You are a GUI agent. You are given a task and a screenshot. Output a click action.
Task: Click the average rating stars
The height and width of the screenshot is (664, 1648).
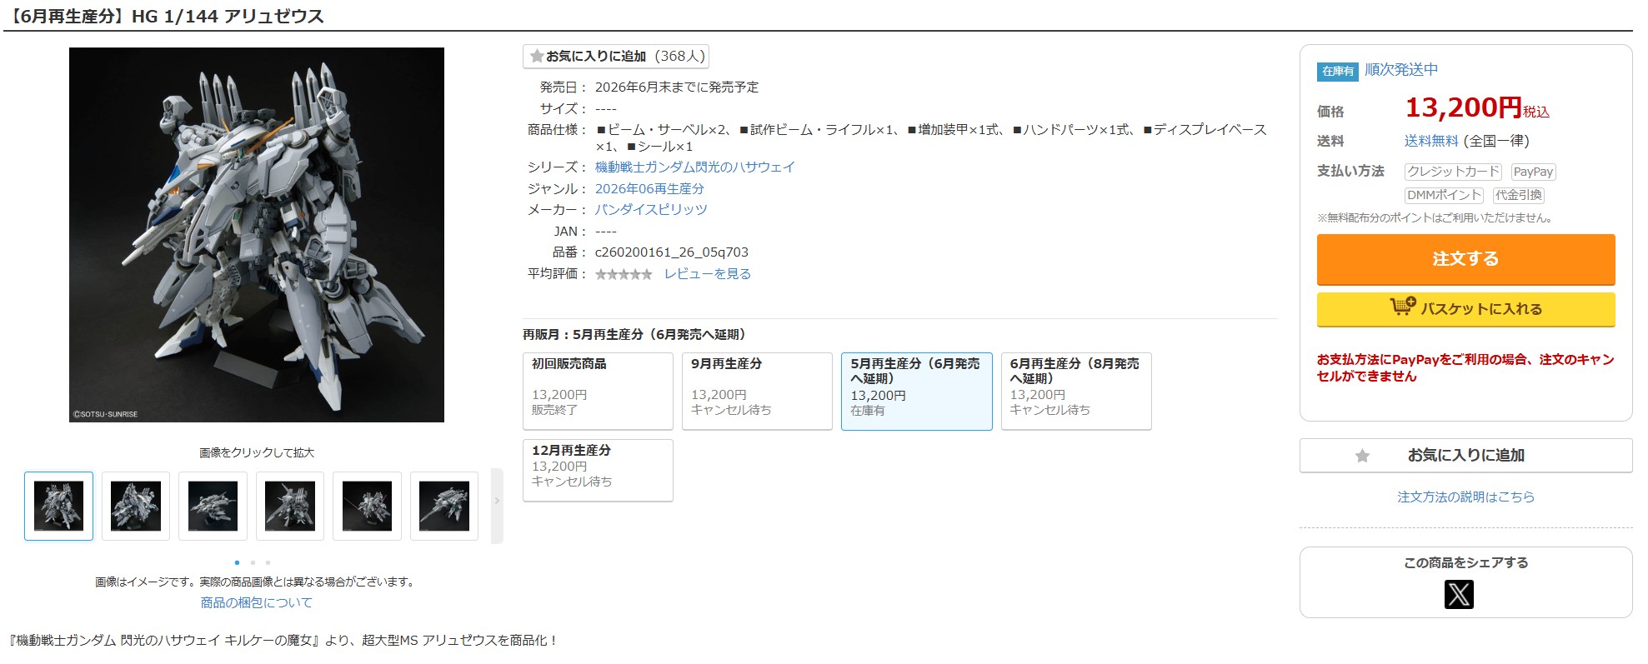click(x=624, y=274)
